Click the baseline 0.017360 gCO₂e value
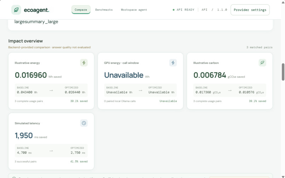This screenshot has height=178, width=285. (208, 92)
